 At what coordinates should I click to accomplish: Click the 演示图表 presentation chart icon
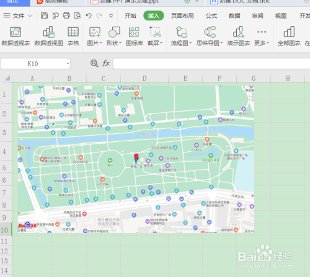click(239, 32)
